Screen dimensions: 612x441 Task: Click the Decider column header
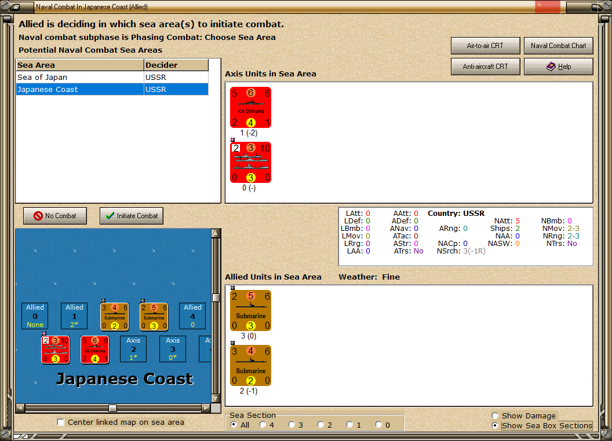tap(176, 65)
